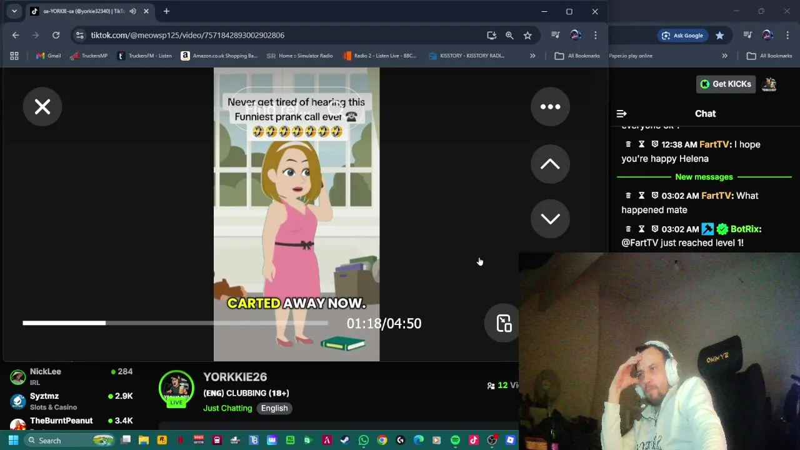Click the BotRix username in chat
This screenshot has width=800, height=450.
click(746, 229)
